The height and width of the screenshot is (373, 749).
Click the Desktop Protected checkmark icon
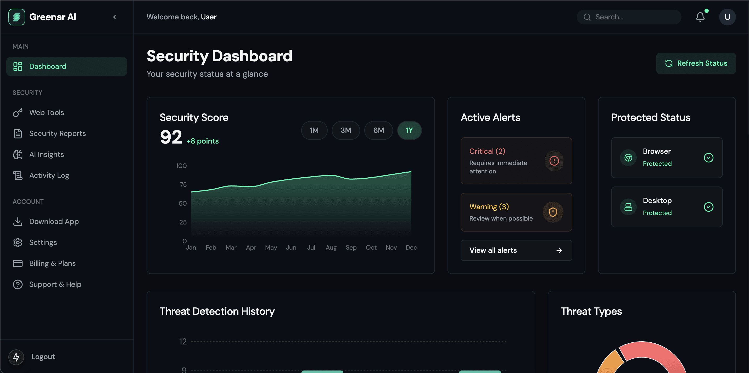tap(709, 207)
